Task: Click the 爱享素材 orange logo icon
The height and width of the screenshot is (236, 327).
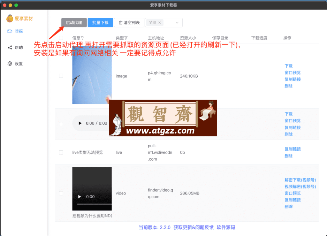Action: [10, 19]
